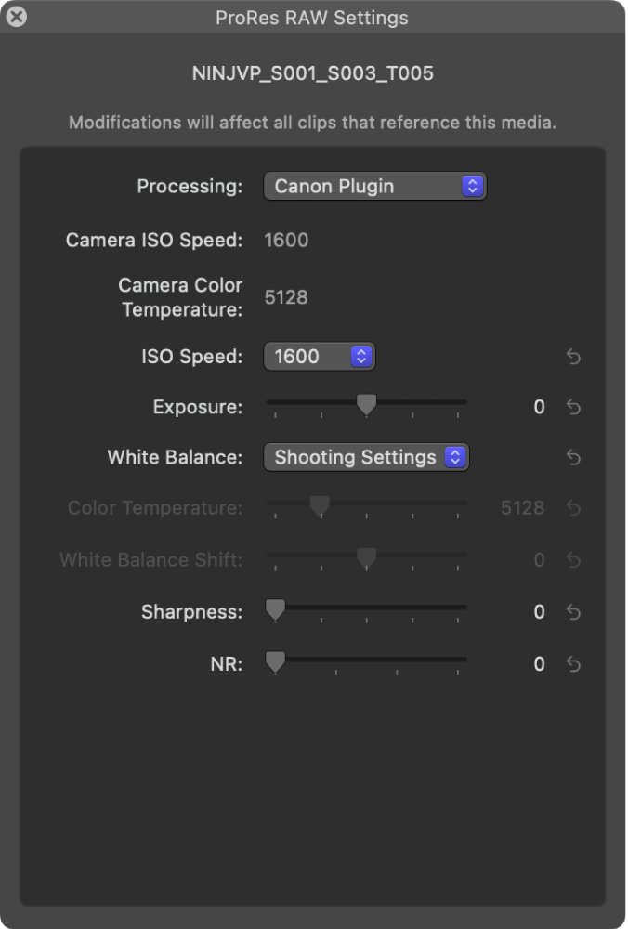Click the Exposure slider handle

pos(367,405)
